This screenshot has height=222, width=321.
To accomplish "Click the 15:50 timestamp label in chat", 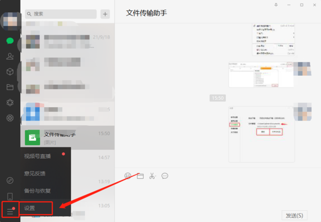I will click(218, 98).
